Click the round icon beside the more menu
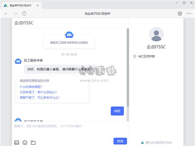 click(x=180, y=14)
